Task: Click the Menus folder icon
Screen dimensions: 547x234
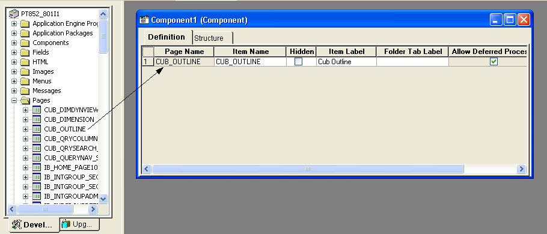Action: pos(25,81)
